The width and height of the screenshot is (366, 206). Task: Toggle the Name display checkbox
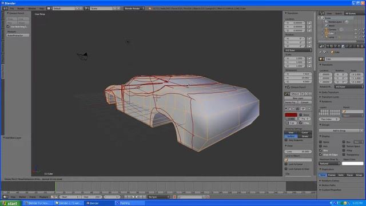pyautogui.click(x=320, y=142)
